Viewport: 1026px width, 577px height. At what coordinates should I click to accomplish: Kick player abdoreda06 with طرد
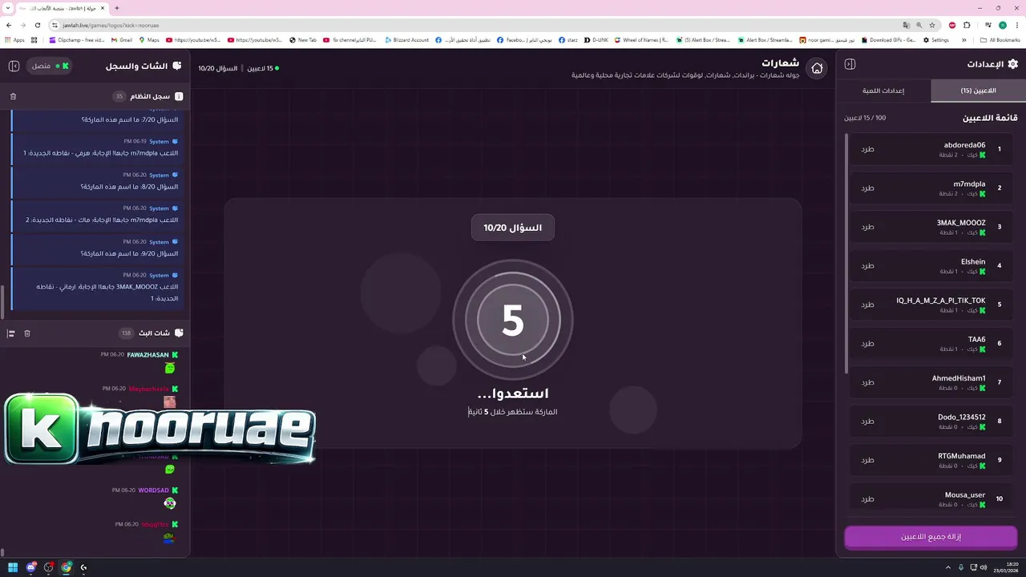coord(867,149)
